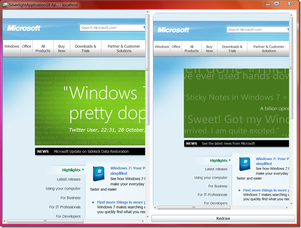
Task: Click the application icon in title bar
Action: click(x=5, y=5)
